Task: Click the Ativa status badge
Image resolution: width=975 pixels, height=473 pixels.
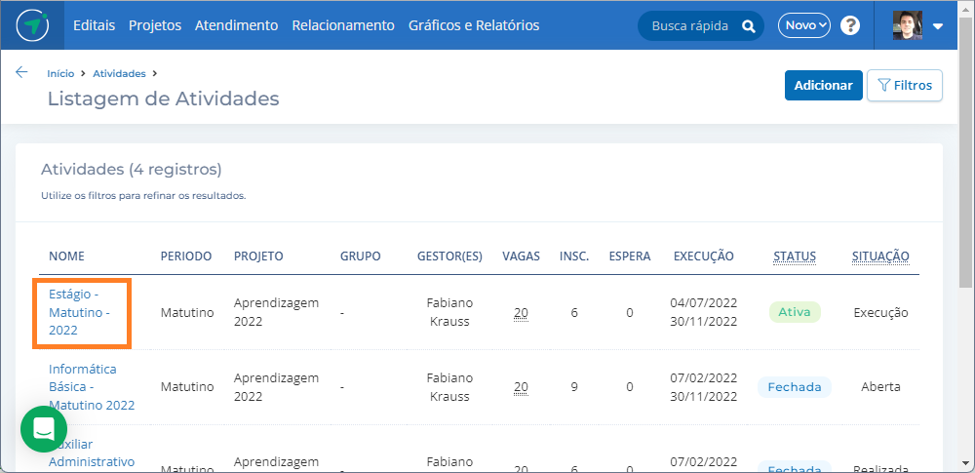Action: point(795,312)
